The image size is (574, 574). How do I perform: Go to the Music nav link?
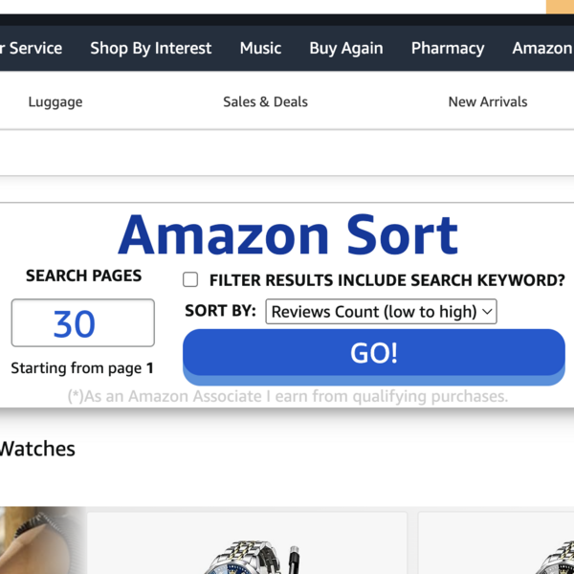coord(260,48)
